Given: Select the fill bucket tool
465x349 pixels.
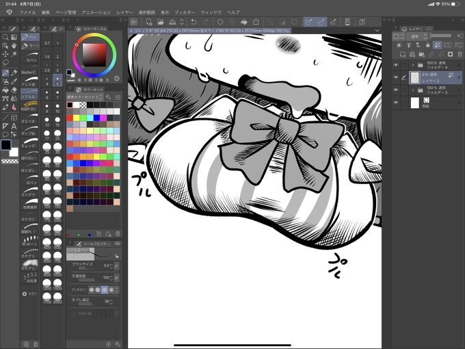Looking at the screenshot, I should click(x=5, y=90).
